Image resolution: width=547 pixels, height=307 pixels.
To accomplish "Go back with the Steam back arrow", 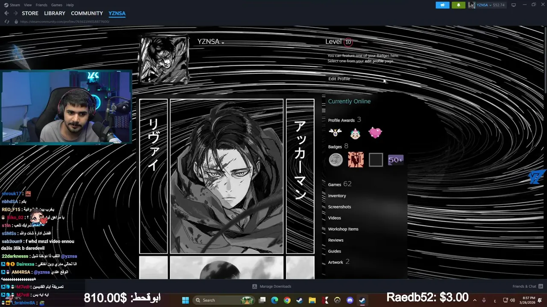I will pos(6,13).
